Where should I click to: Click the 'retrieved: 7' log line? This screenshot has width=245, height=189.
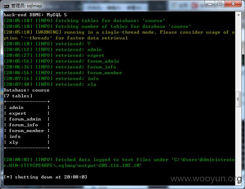click(x=47, y=44)
